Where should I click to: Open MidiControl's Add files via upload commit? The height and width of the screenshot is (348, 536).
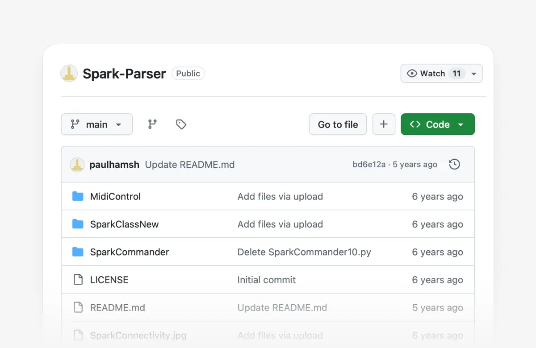pyautogui.click(x=280, y=196)
